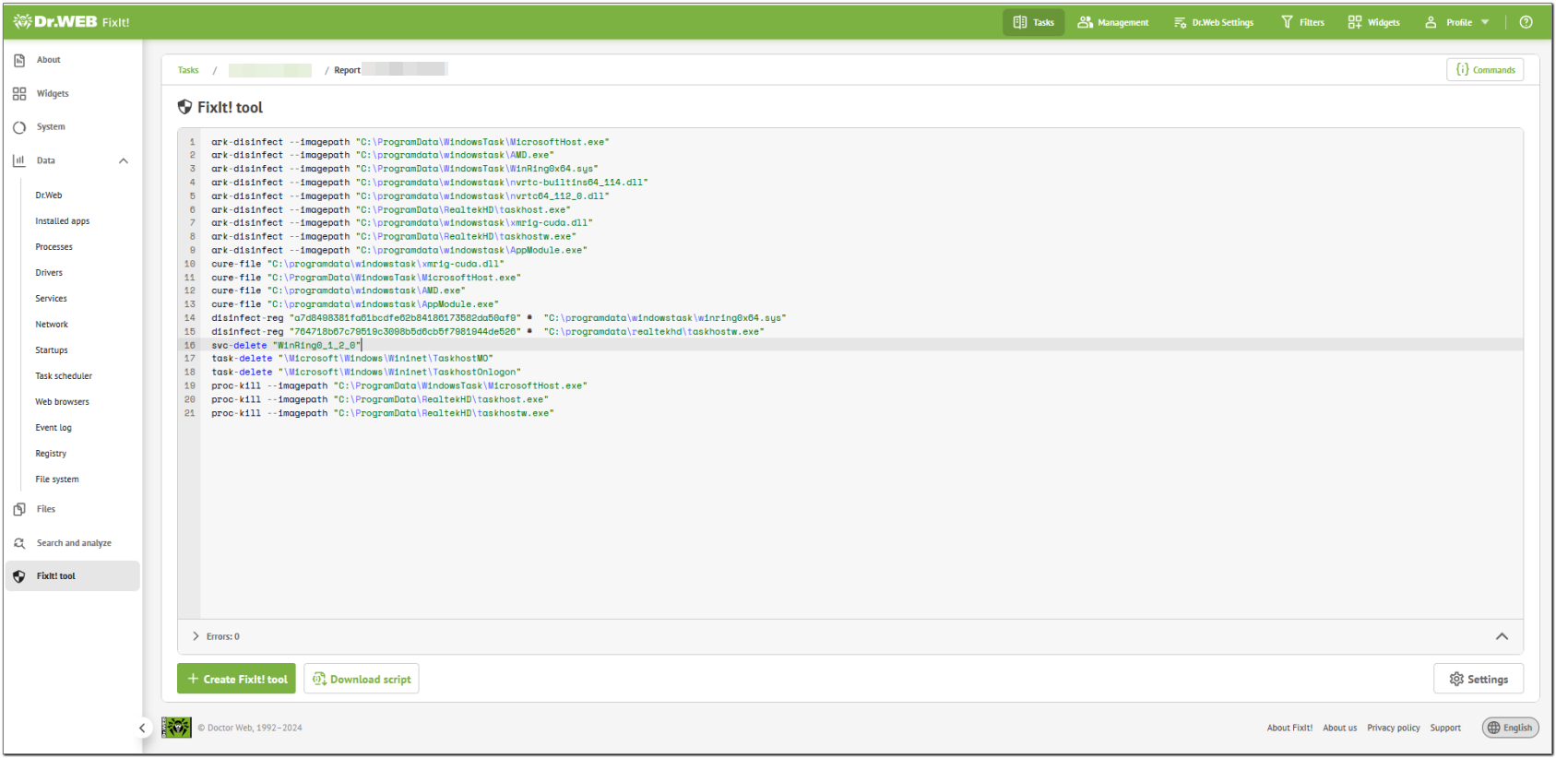The image size is (1556, 758).
Task: Click script line 16 svc-delete command
Action: (x=287, y=346)
